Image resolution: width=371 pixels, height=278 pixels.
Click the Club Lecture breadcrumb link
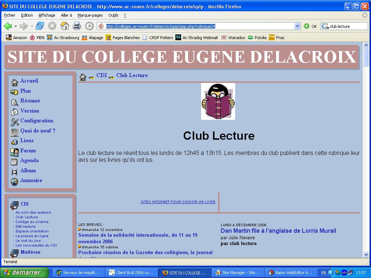click(132, 75)
